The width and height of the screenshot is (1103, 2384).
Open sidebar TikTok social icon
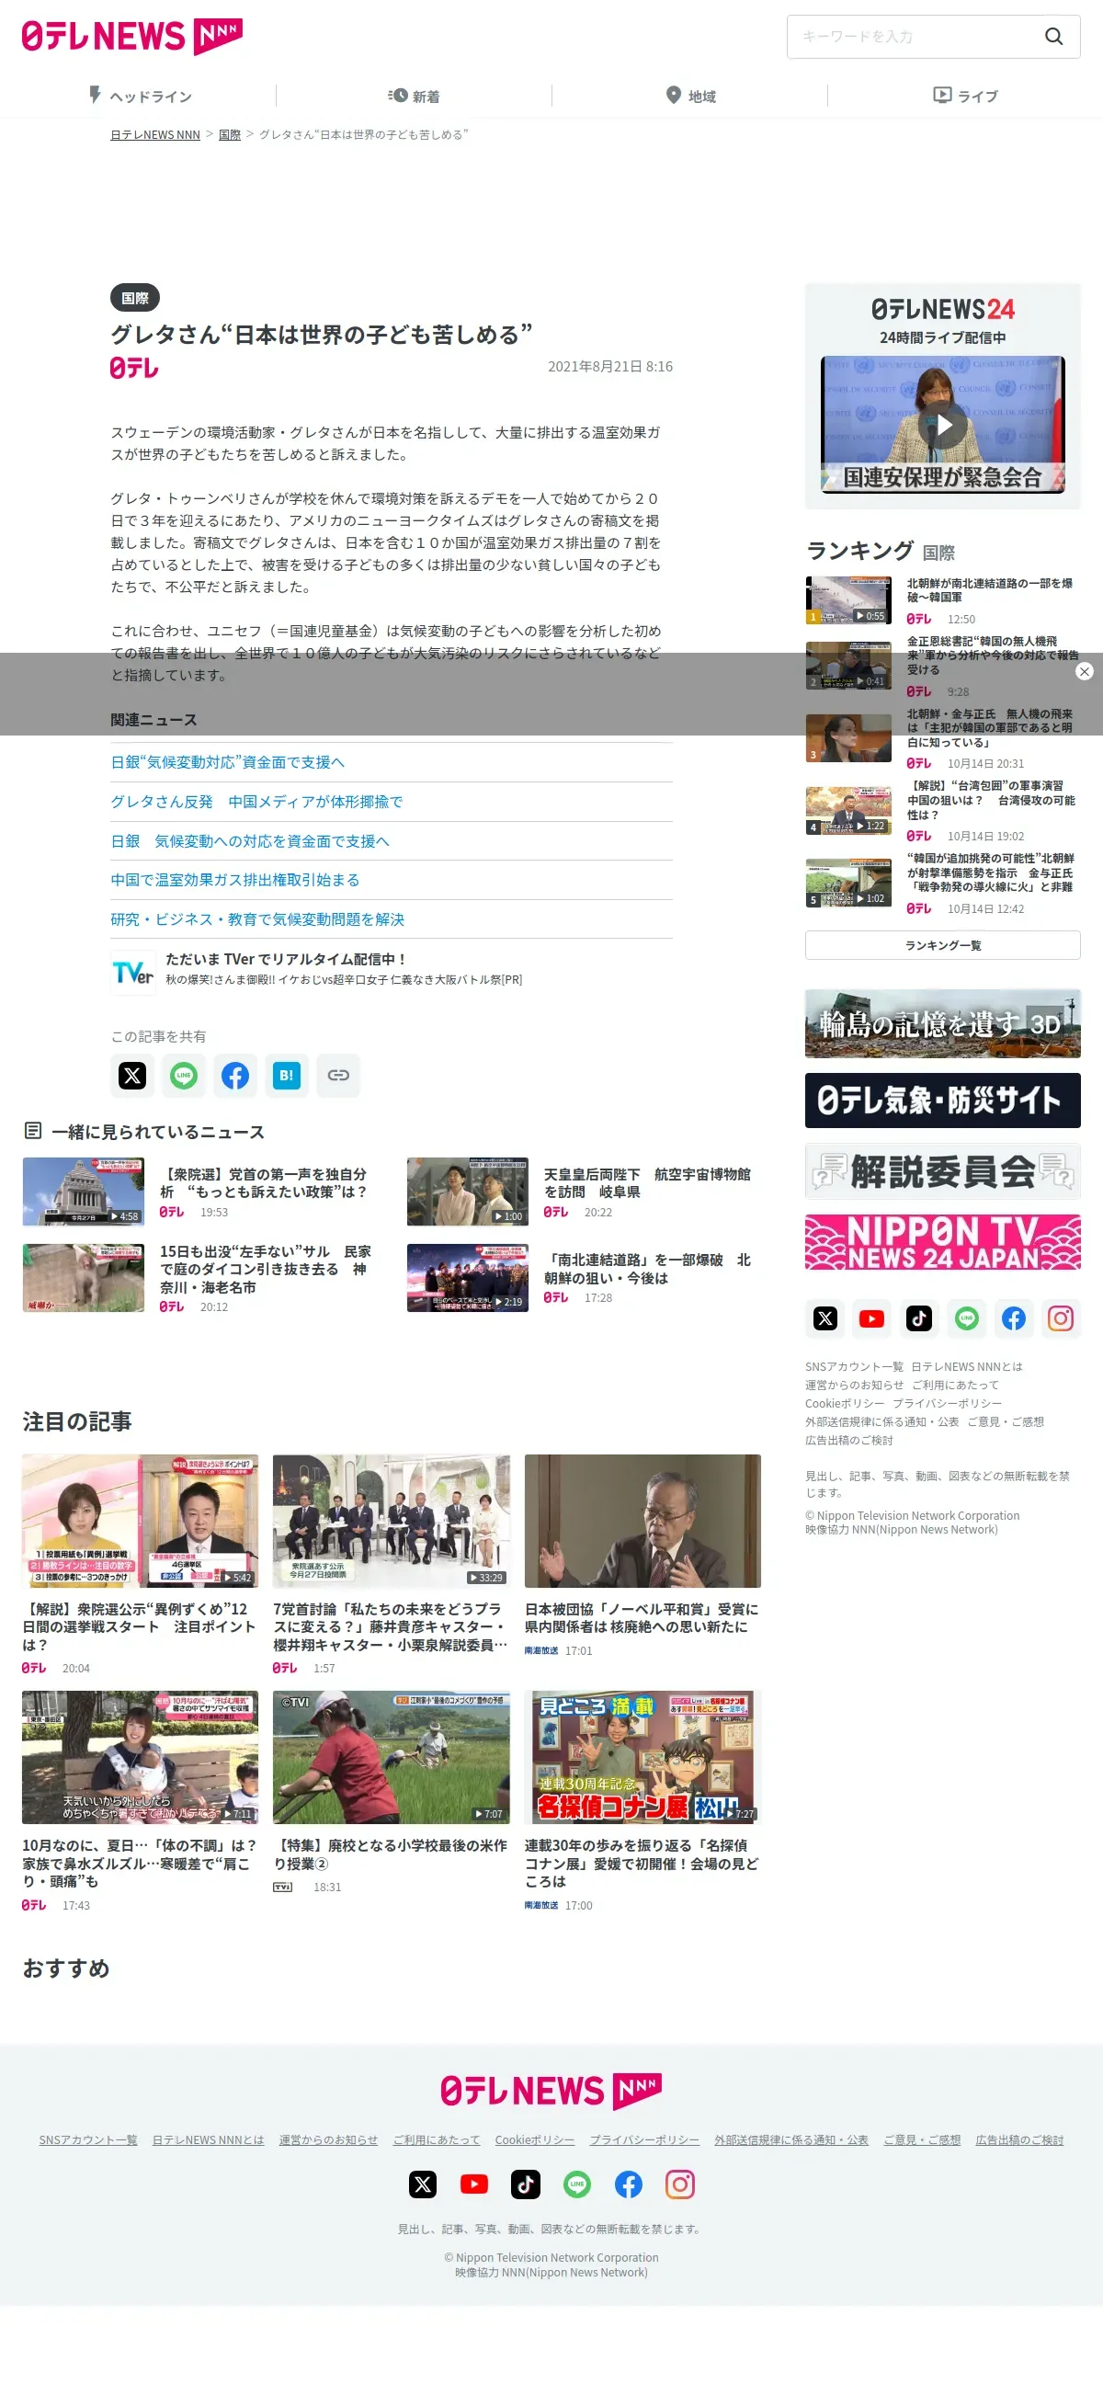coord(919,1317)
